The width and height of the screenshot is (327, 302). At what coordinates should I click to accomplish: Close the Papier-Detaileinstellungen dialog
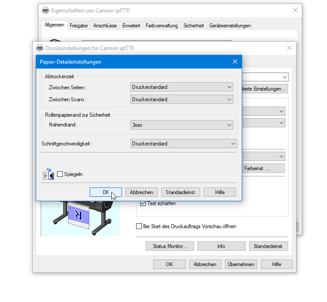235,62
